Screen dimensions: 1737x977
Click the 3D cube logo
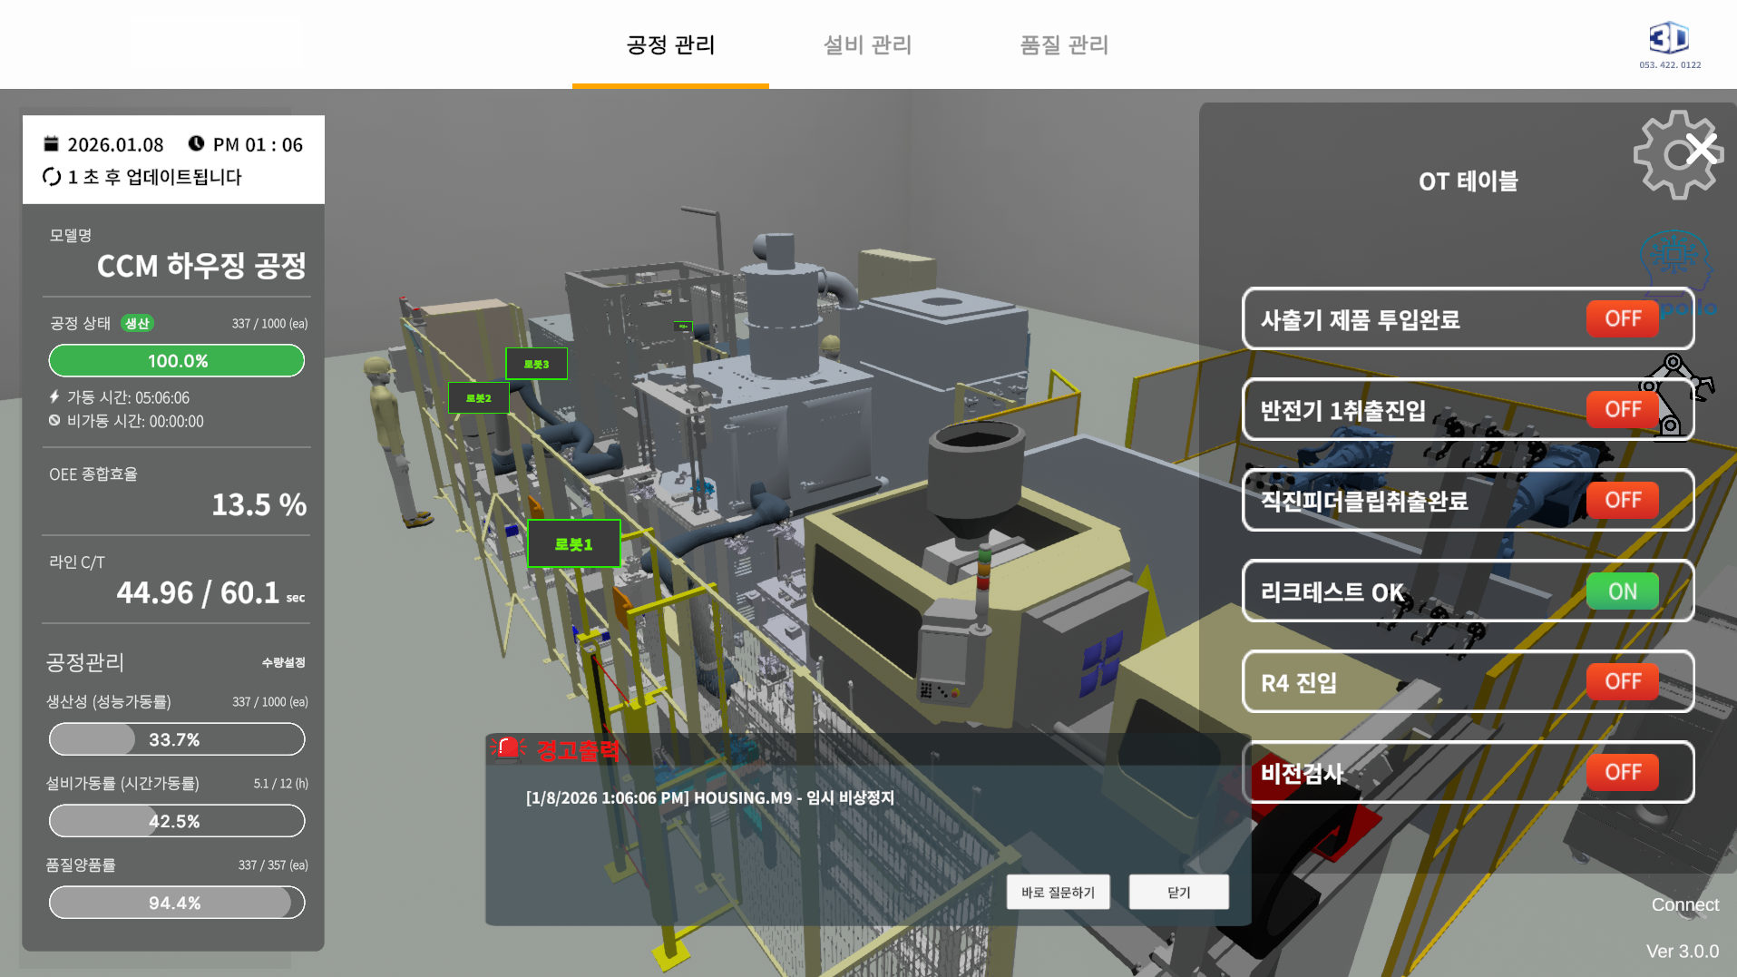[x=1669, y=38]
